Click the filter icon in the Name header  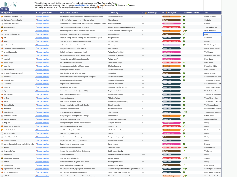pyautogui.click(x=2, y=13)
